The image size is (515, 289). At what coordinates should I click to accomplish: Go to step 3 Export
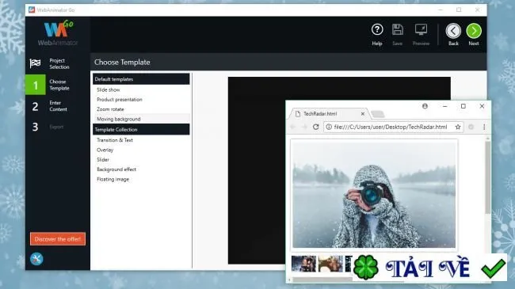point(48,127)
